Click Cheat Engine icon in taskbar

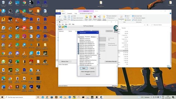tap(101, 97)
